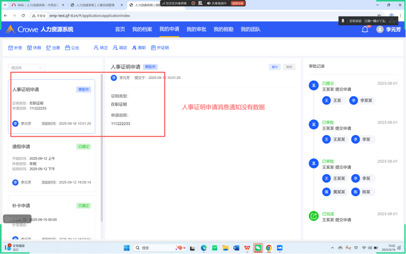
Task: Click the 李元芳 user avatar in header
Action: [380, 29]
